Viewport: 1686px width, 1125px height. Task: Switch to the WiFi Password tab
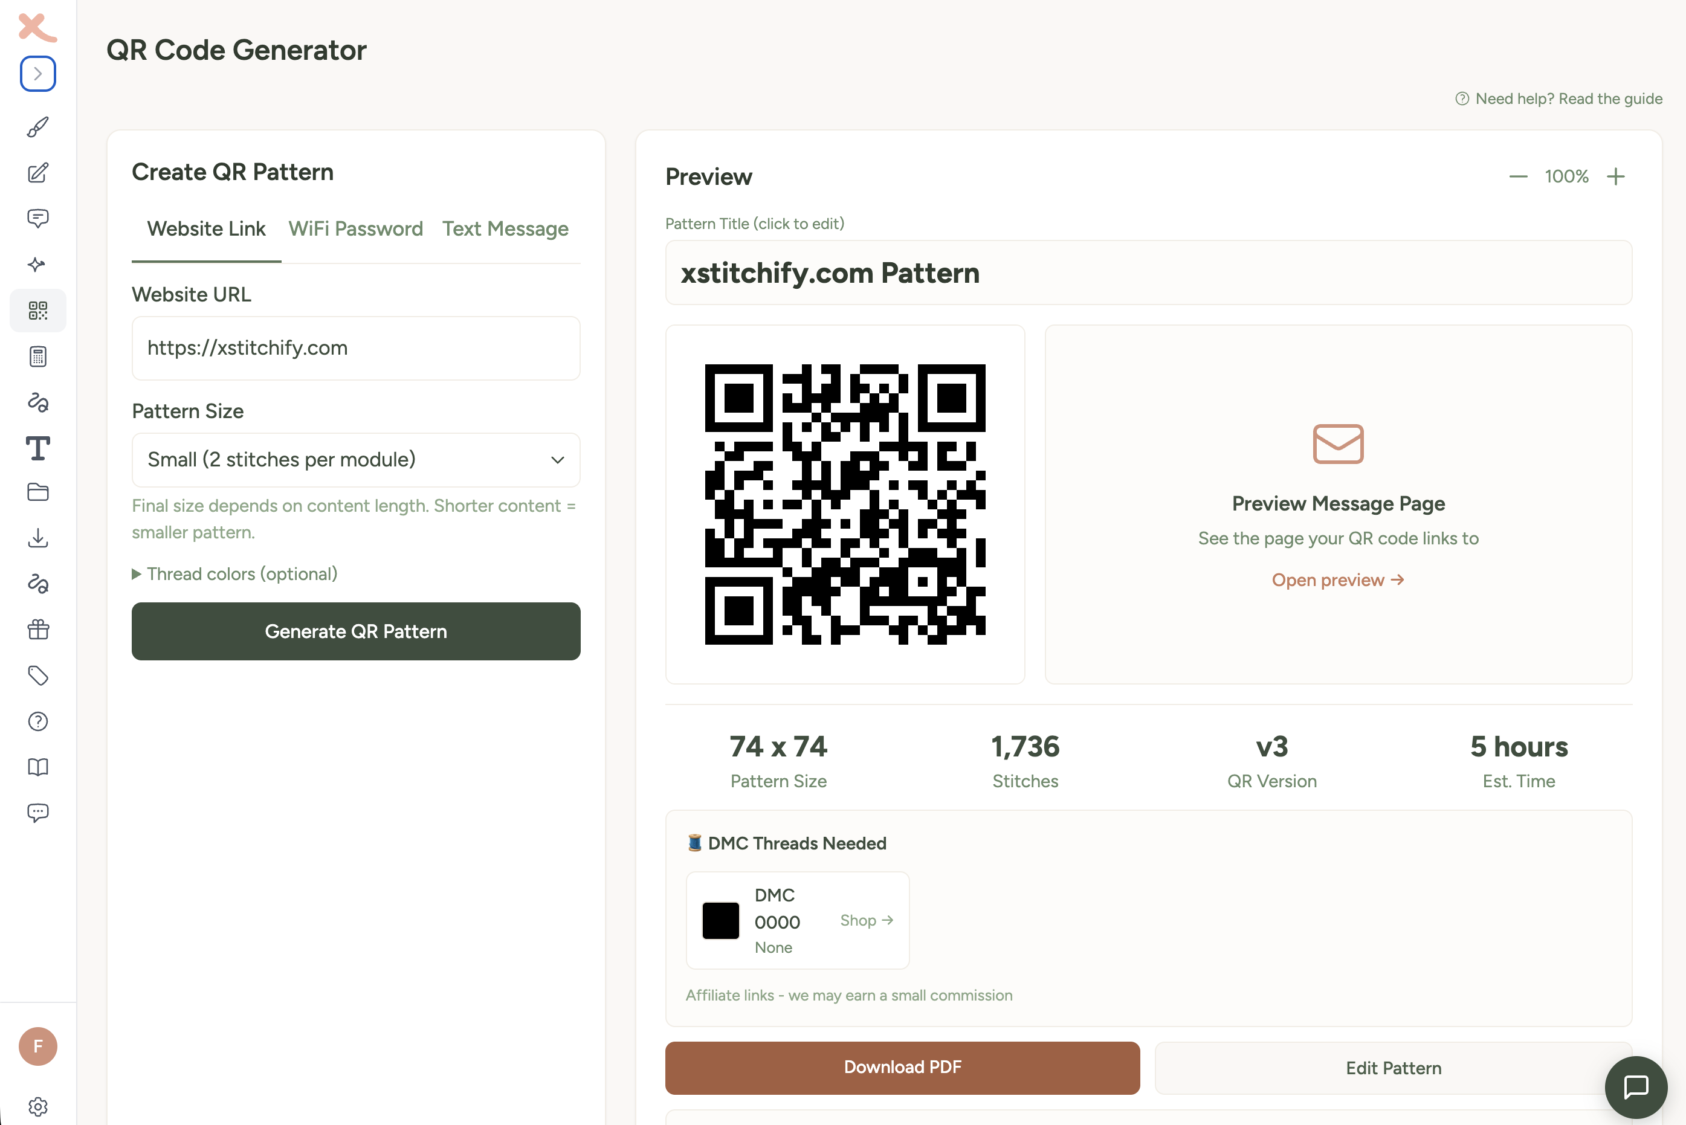point(356,229)
